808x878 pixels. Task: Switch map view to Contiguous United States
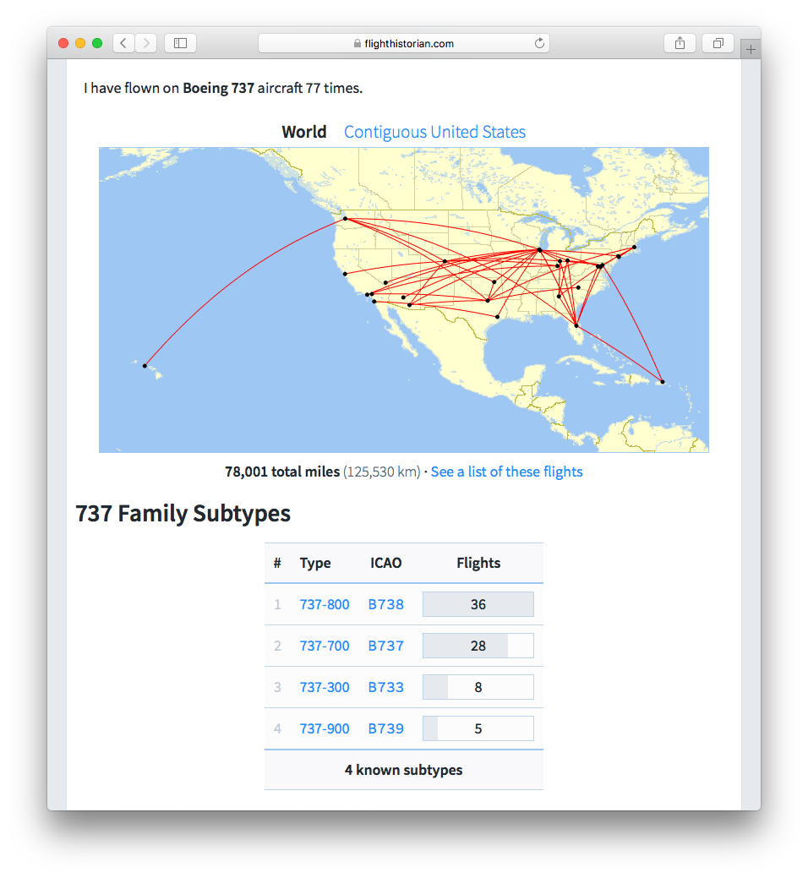pos(434,132)
